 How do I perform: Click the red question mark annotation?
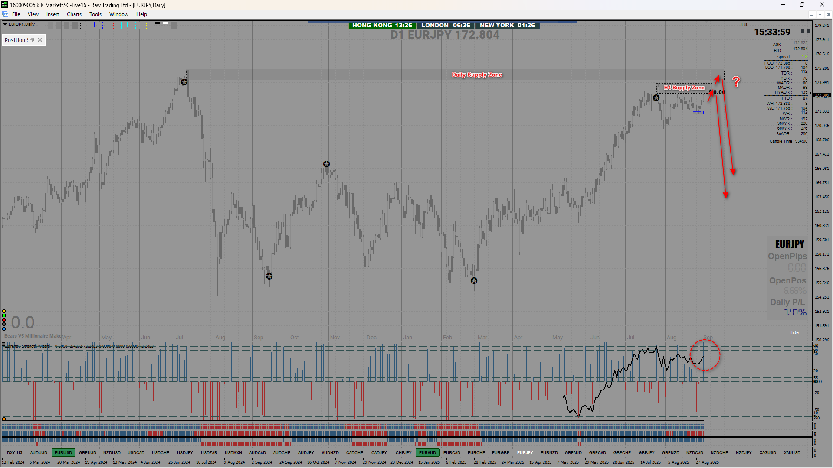point(736,81)
